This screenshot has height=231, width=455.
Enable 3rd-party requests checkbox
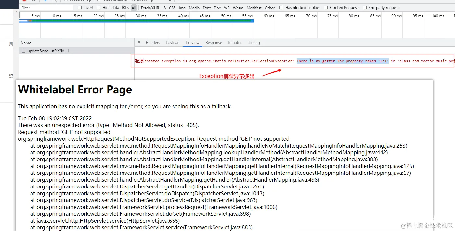(x=365, y=8)
